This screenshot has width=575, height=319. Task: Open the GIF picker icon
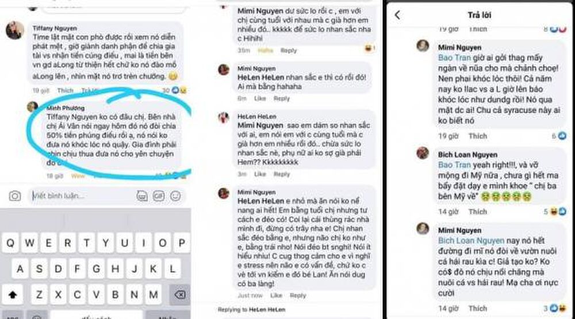click(159, 196)
